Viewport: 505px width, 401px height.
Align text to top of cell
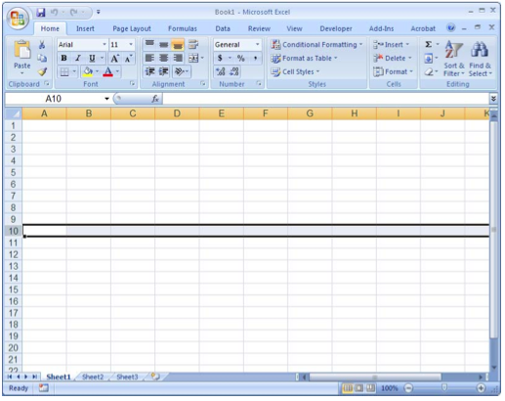[149, 44]
